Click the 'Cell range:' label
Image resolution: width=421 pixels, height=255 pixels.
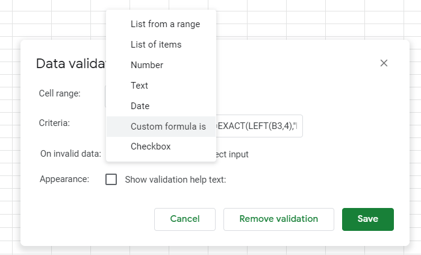(x=60, y=93)
